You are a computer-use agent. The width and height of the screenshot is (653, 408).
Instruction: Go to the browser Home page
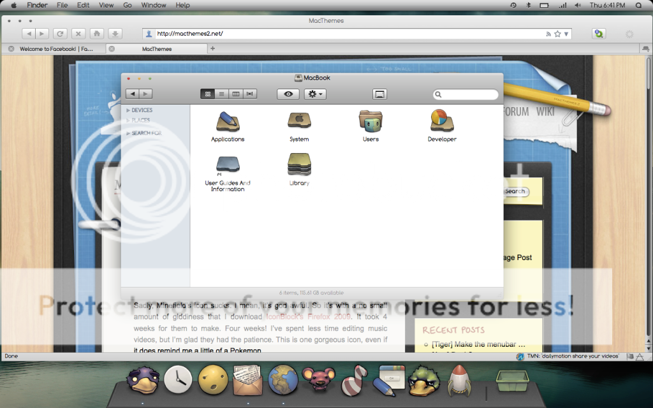[97, 34]
